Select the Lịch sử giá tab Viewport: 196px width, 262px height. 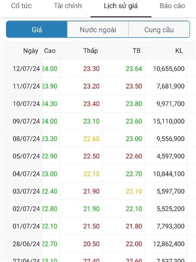click(x=121, y=6)
